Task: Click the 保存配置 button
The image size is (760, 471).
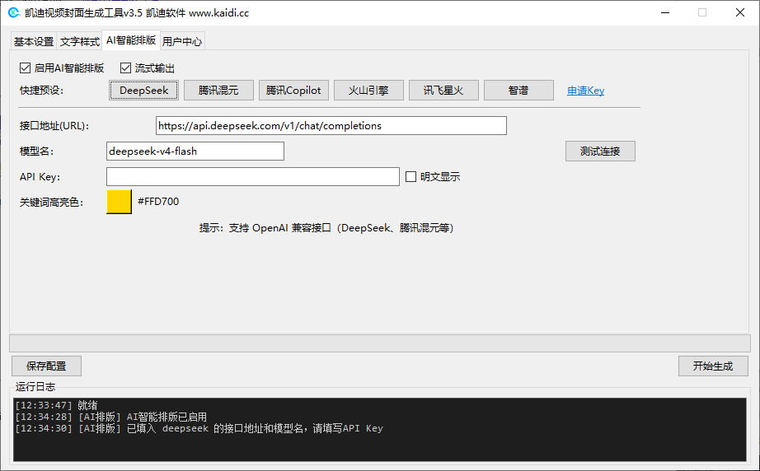Action: pyautogui.click(x=46, y=366)
